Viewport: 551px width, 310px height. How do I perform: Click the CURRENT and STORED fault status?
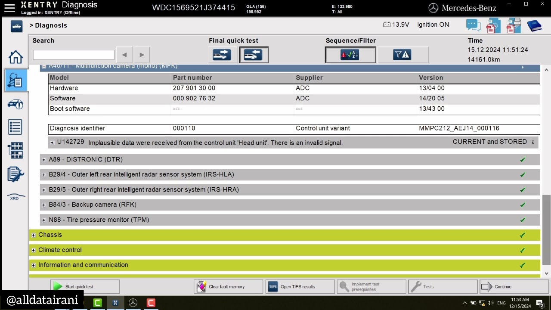tap(490, 142)
